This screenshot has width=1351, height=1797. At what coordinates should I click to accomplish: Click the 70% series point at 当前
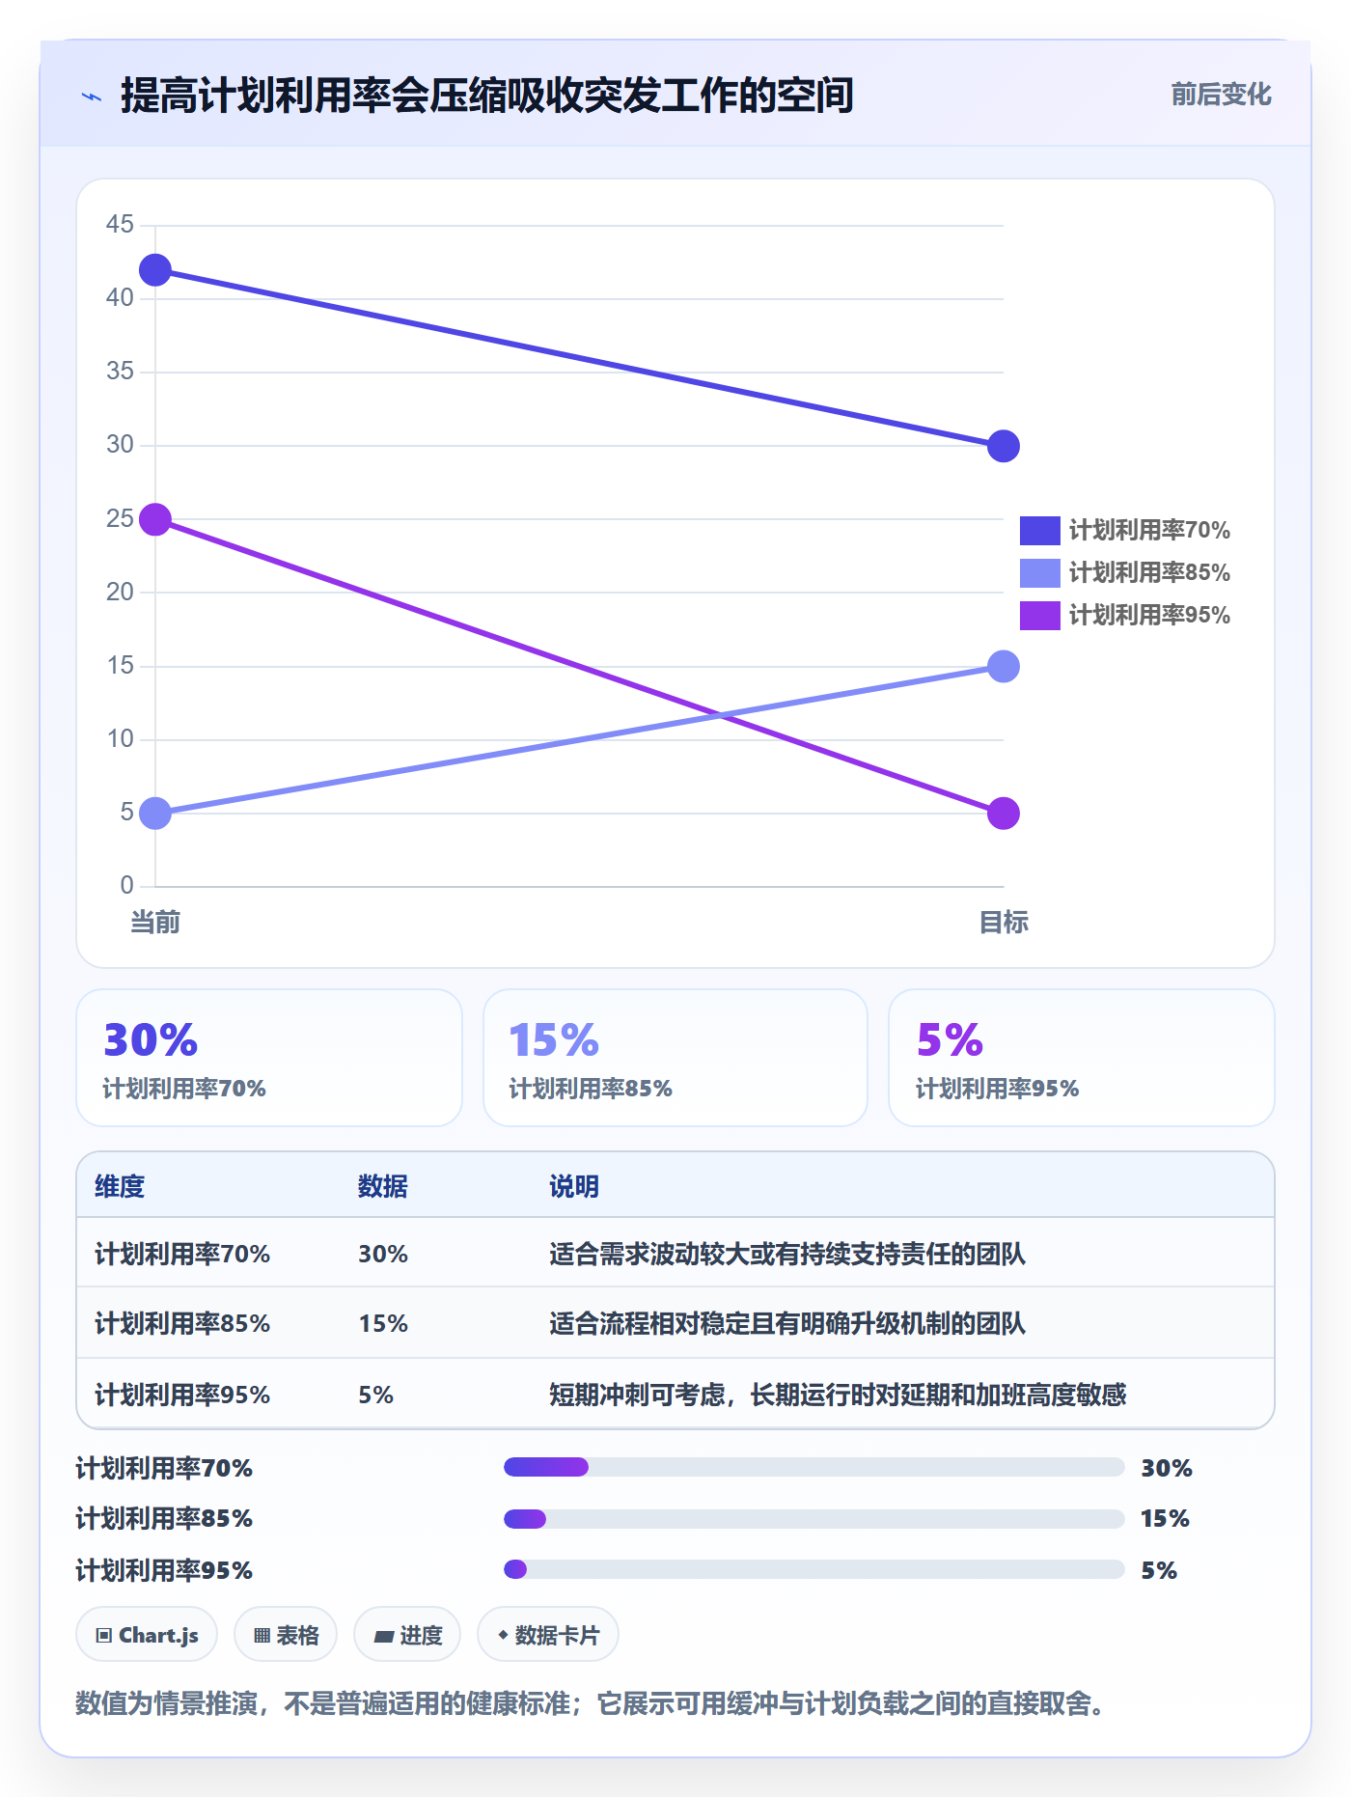pos(155,270)
